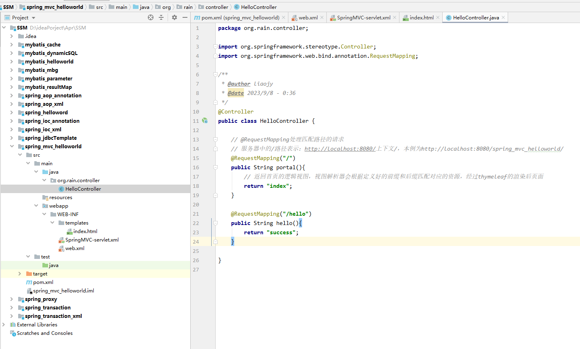The image size is (580, 349).
Task: Fold the import block on line 3
Action: (215, 46)
